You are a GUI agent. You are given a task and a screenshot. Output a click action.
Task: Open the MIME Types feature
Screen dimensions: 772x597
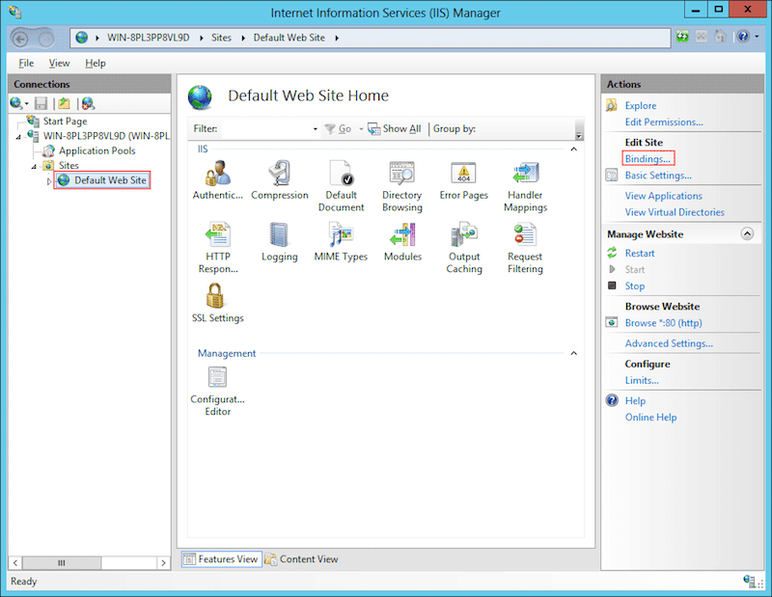point(342,241)
